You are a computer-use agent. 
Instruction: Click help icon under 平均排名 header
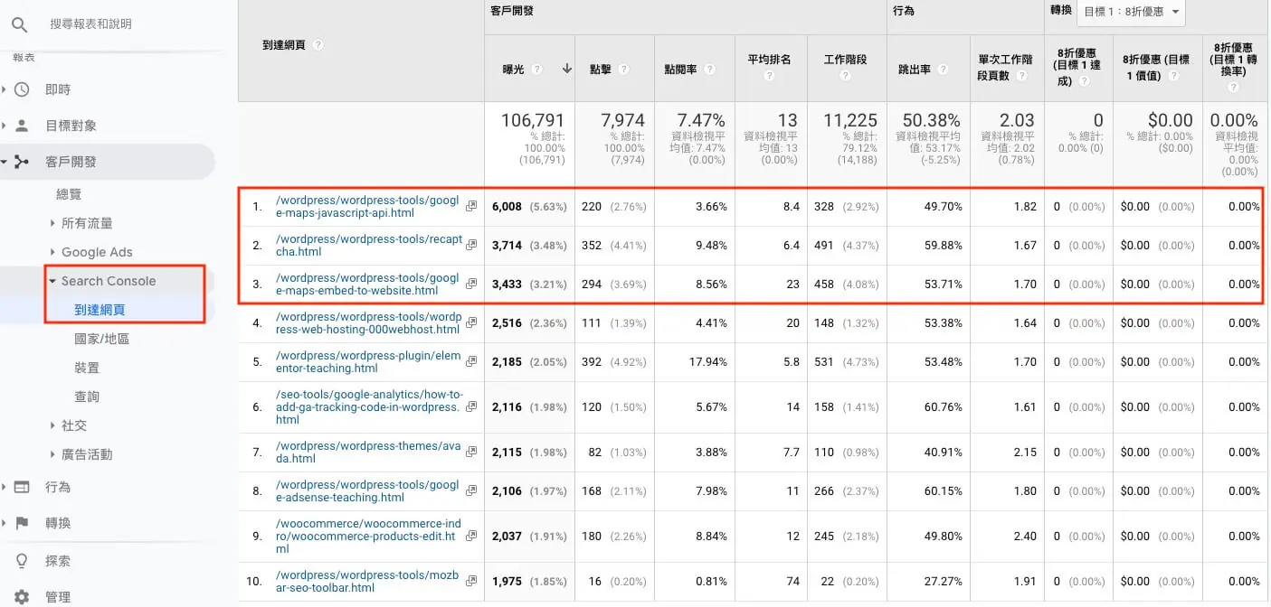(x=769, y=77)
